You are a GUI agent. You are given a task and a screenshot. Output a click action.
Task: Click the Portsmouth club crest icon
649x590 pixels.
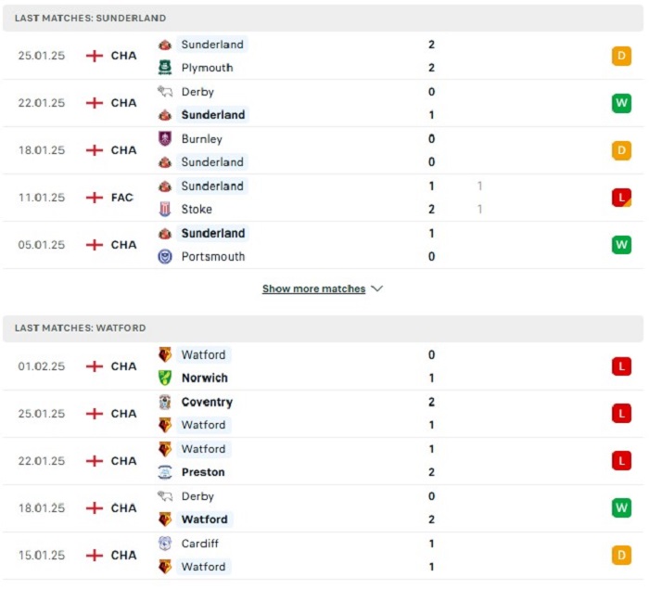[x=165, y=257]
